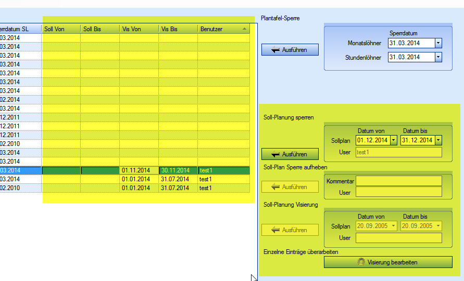The image size is (464, 281).
Task: Expand Sollplan Datum bis date picker 31.12.2014
Action: pos(438,140)
